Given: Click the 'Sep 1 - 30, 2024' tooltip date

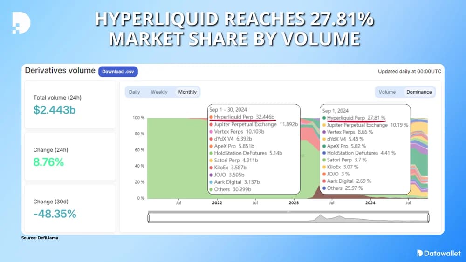Looking at the screenshot, I should click(228, 110).
